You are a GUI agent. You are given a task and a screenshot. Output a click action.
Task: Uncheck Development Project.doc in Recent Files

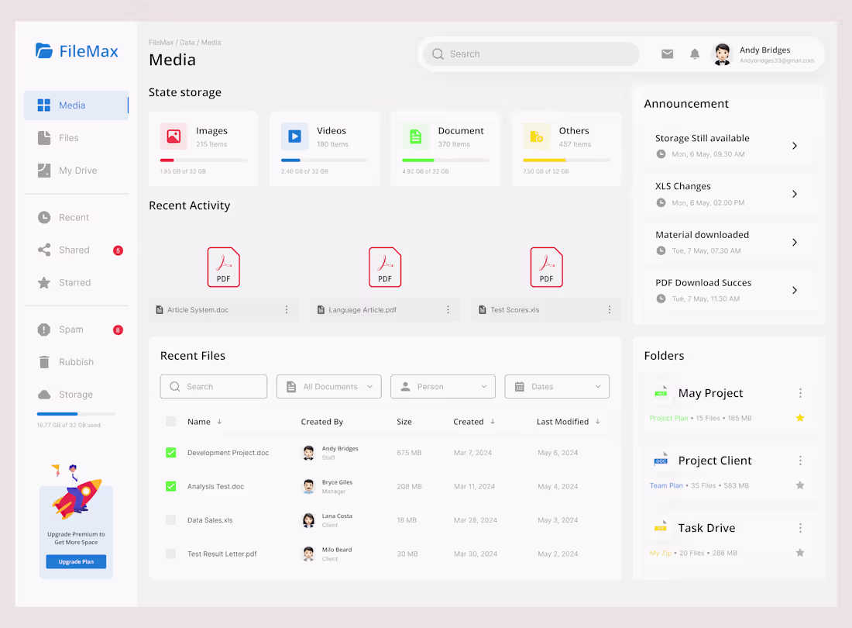click(170, 452)
